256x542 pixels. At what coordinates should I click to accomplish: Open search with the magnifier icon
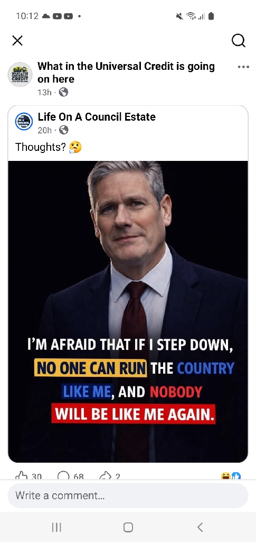click(x=239, y=40)
